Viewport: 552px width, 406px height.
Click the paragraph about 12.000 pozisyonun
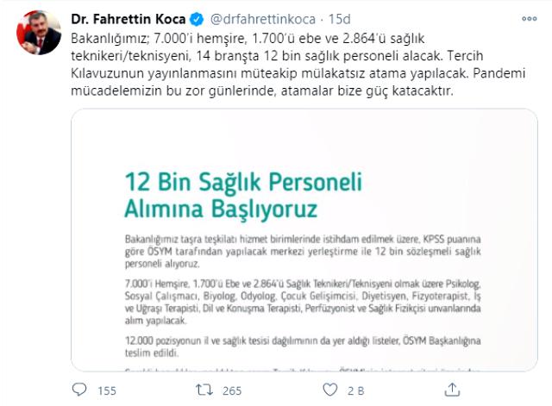(303, 347)
